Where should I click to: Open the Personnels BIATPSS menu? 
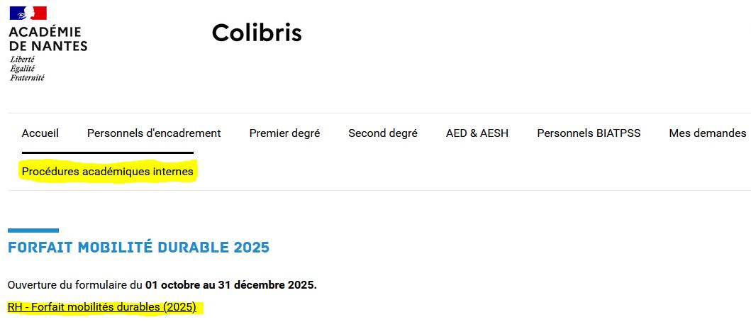point(589,133)
